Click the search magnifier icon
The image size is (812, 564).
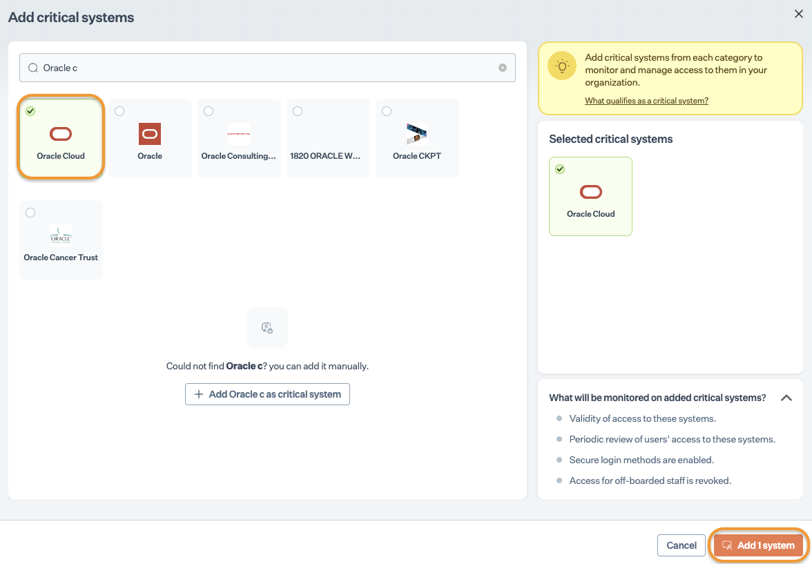point(33,68)
